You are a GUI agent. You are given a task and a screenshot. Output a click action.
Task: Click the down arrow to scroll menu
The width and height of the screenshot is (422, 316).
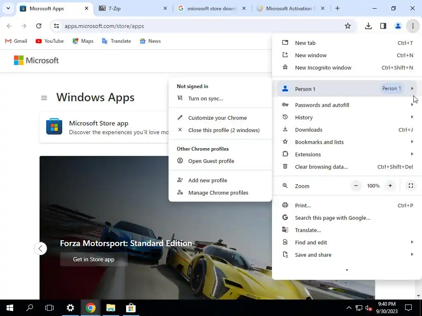click(347, 270)
